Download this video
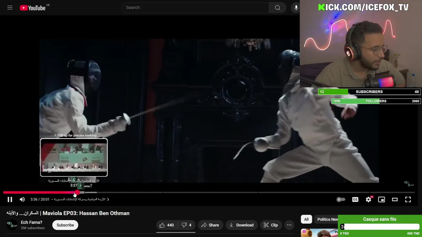Image resolution: width=422 pixels, height=237 pixels. click(241, 225)
